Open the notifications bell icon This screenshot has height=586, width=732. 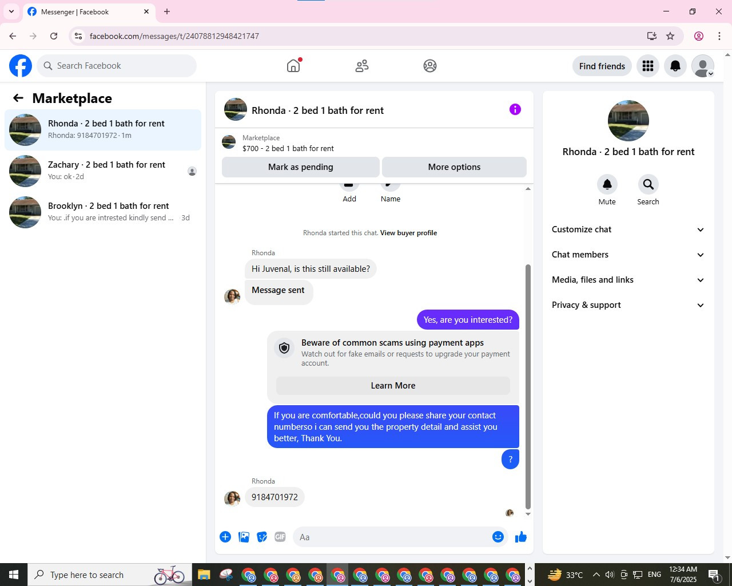tap(675, 66)
